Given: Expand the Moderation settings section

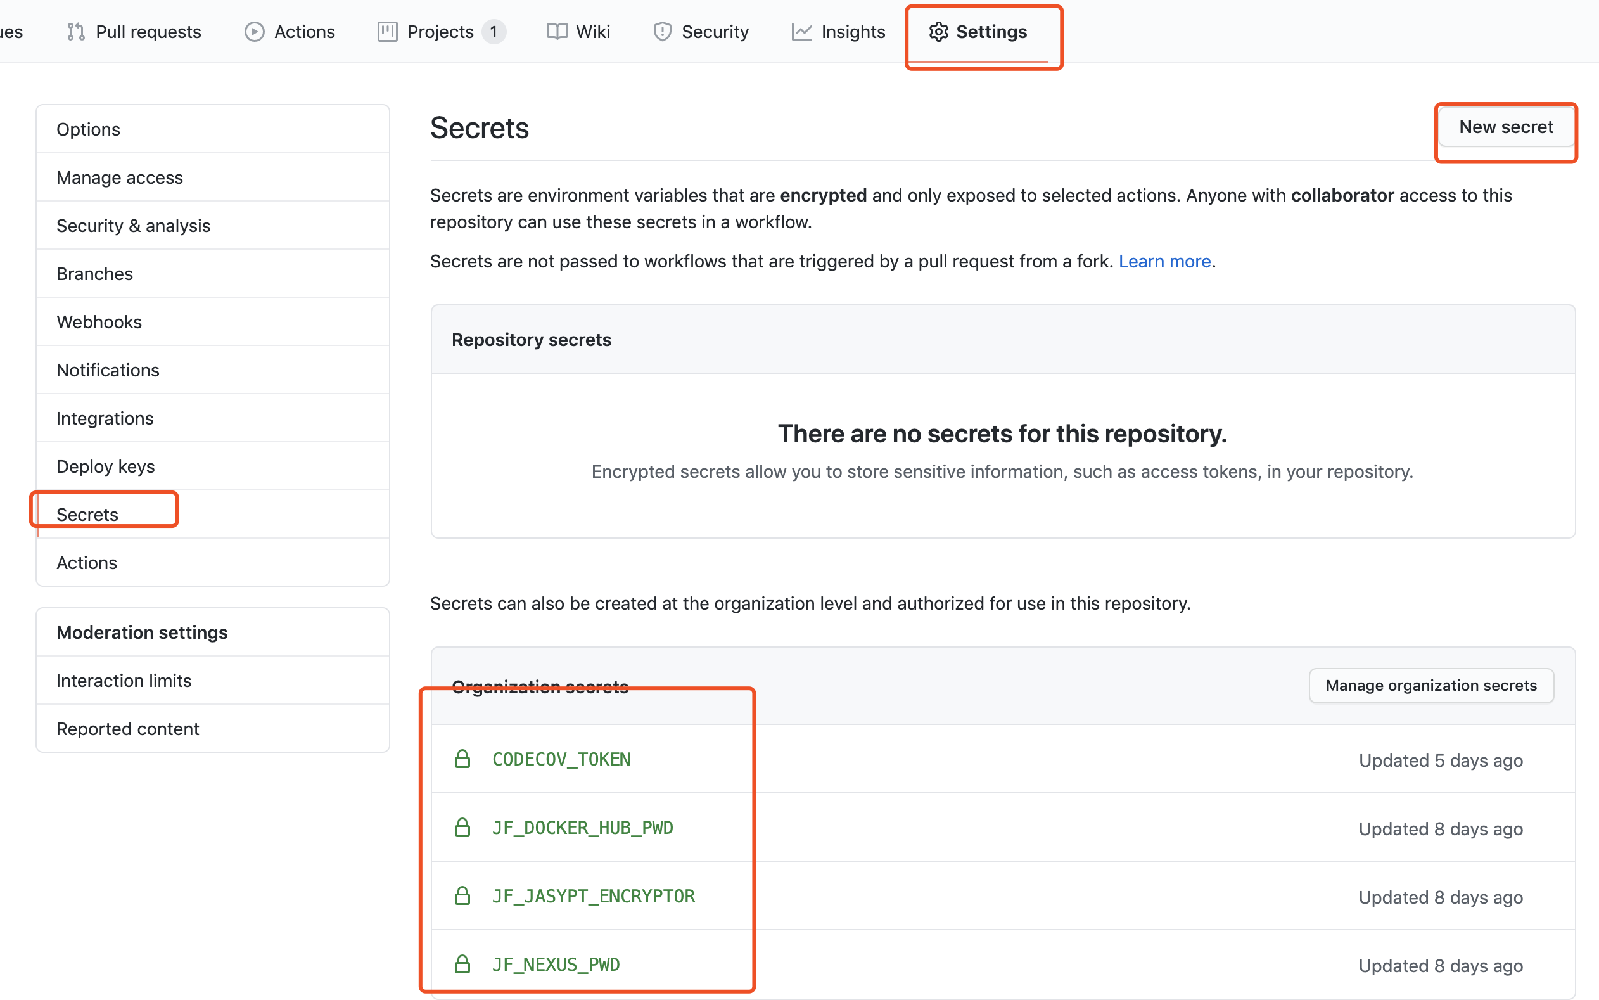Looking at the screenshot, I should (142, 632).
